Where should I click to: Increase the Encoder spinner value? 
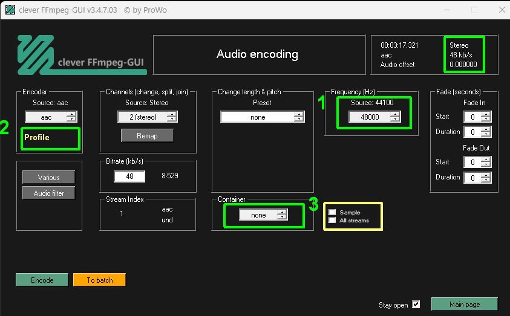pyautogui.click(x=71, y=114)
